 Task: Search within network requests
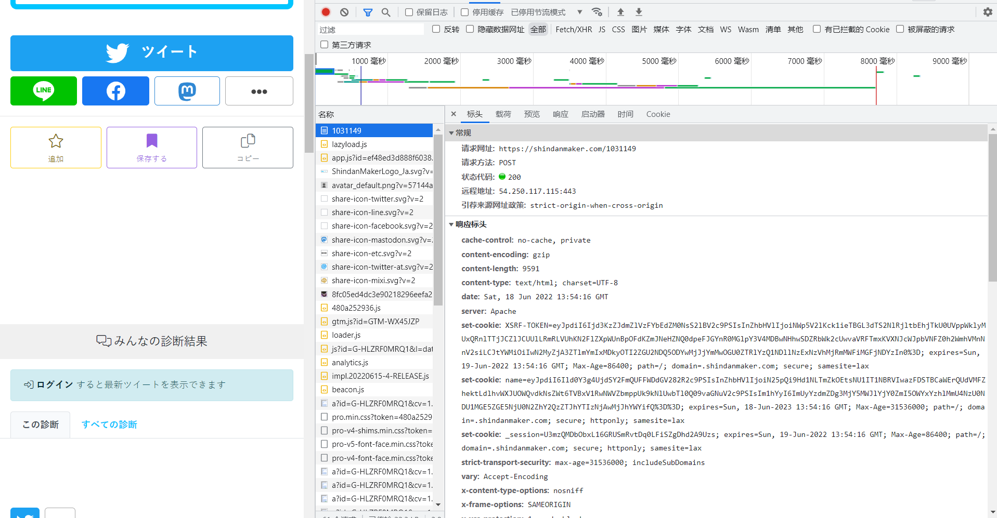pos(386,11)
